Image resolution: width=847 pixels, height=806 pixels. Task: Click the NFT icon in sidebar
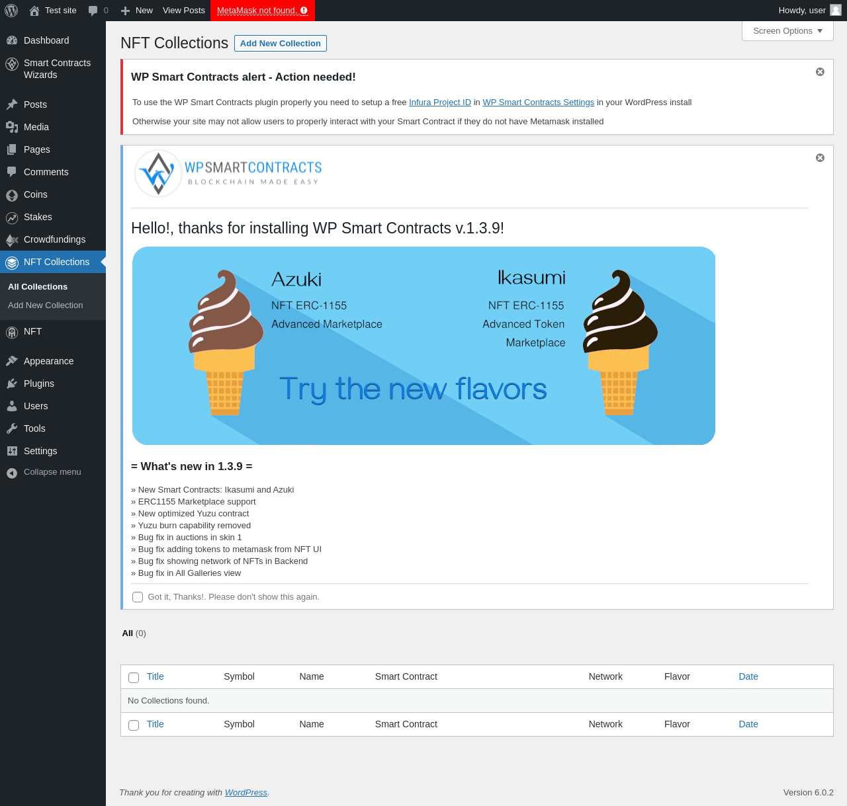(x=12, y=332)
